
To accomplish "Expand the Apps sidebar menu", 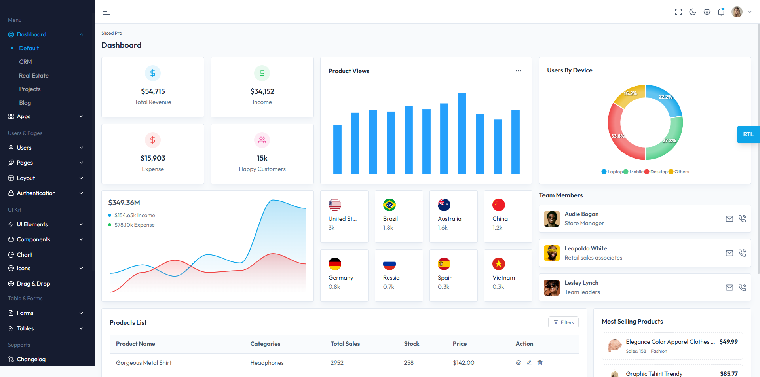I will tap(46, 116).
